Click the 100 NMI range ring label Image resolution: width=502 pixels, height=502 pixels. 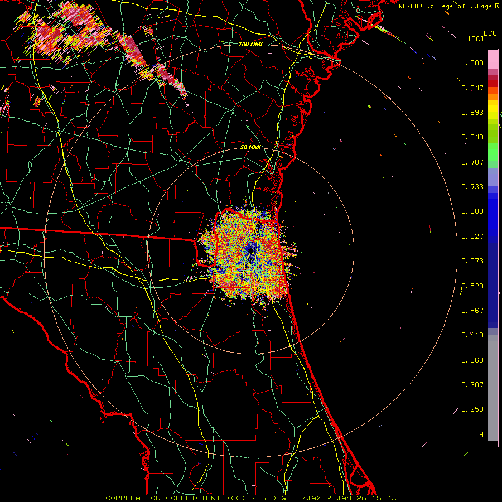(x=250, y=44)
